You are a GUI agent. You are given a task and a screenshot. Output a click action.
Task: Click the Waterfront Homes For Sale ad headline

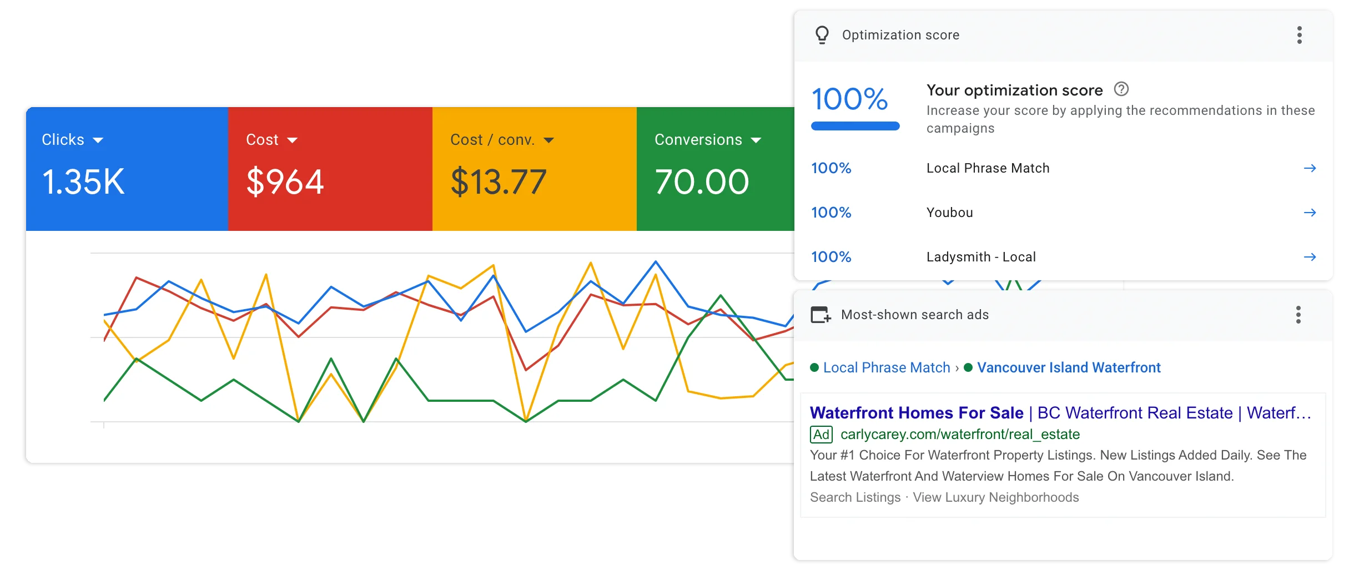916,413
